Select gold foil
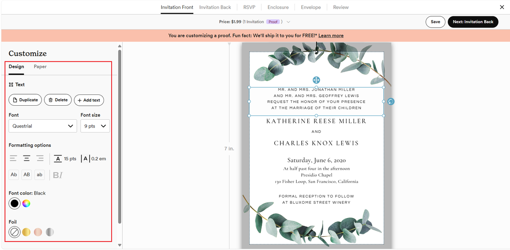 (26, 232)
